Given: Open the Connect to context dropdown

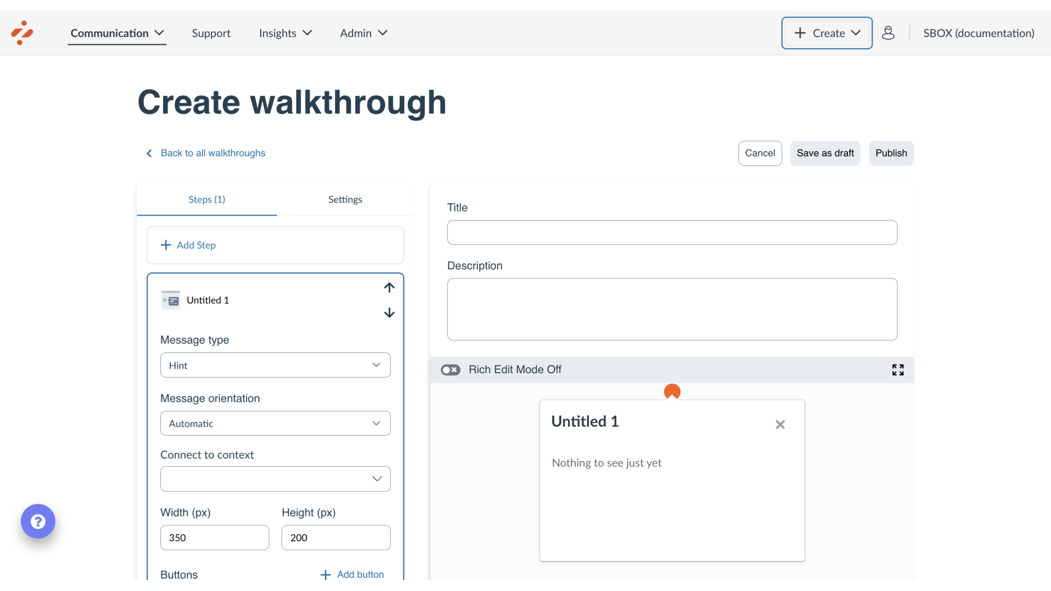Looking at the screenshot, I should (275, 479).
